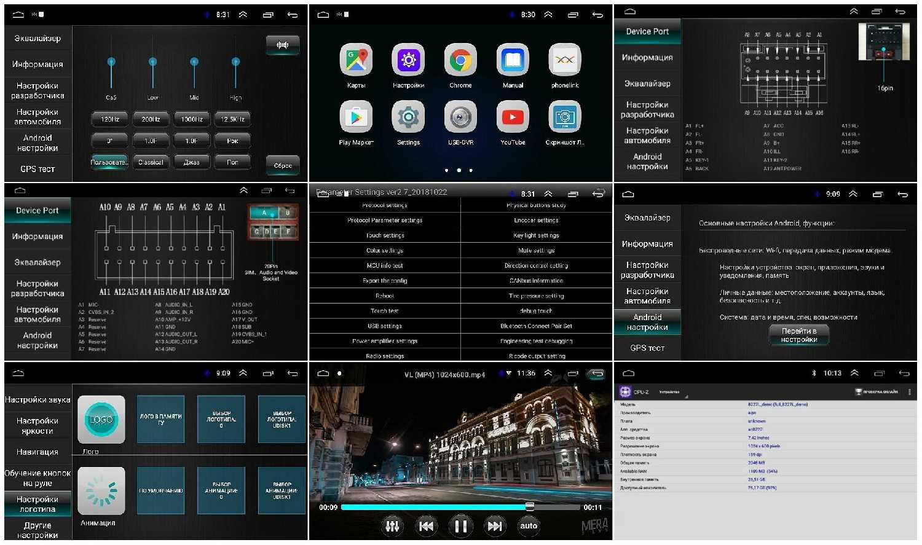The image size is (922, 545).
Task: Launch the phonelink app
Action: coord(564,61)
